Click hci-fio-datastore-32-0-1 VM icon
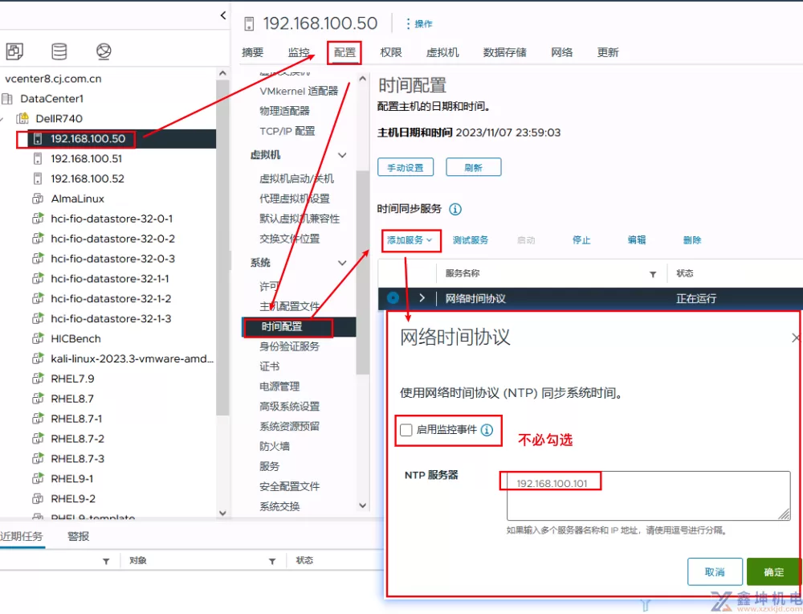The width and height of the screenshot is (803, 614). coord(38,219)
